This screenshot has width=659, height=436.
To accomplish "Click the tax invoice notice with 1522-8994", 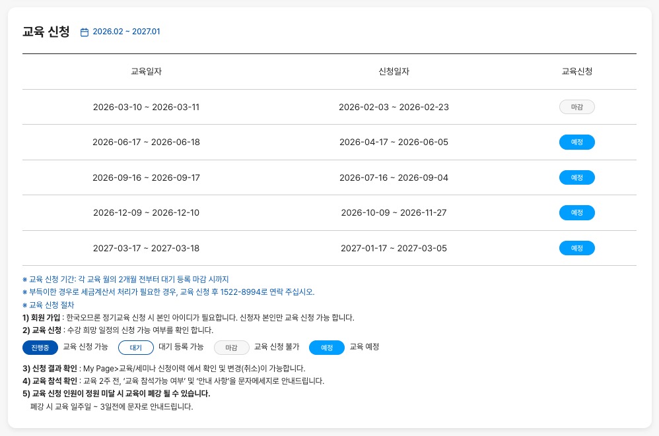I will tap(168, 292).
